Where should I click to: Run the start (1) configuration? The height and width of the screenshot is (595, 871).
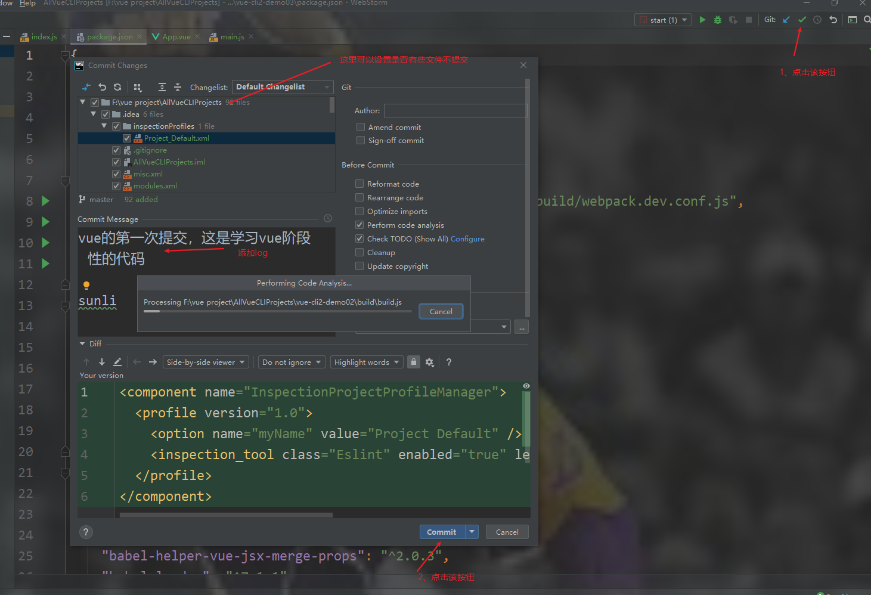(702, 20)
